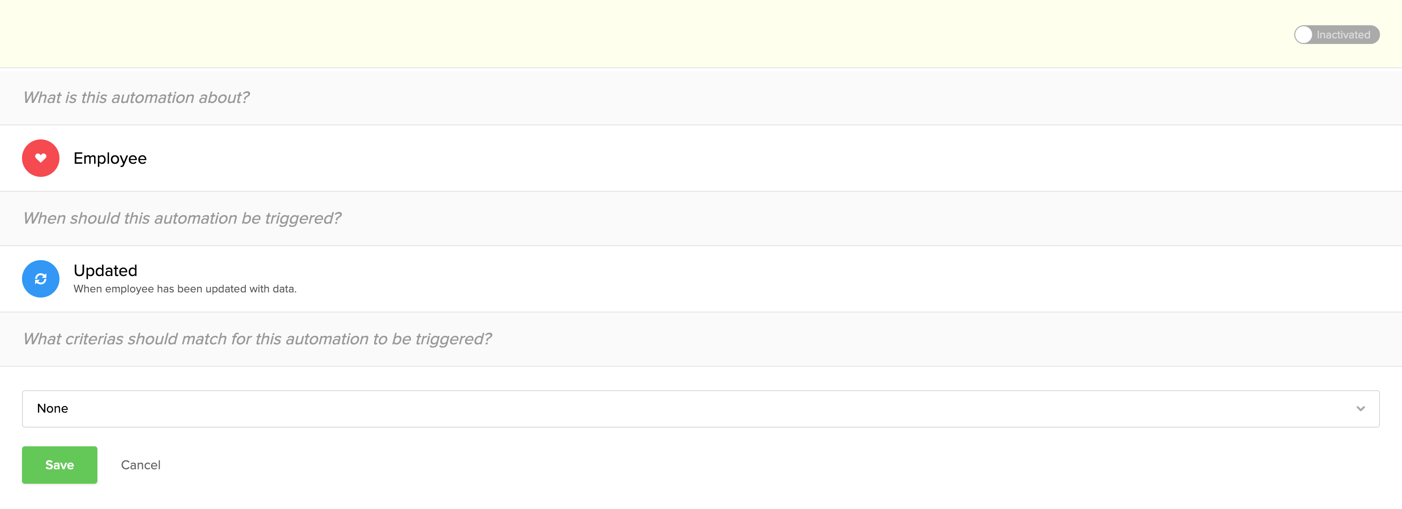The width and height of the screenshot is (1402, 509).
Task: Select the Updated trigger title
Action: click(x=105, y=270)
